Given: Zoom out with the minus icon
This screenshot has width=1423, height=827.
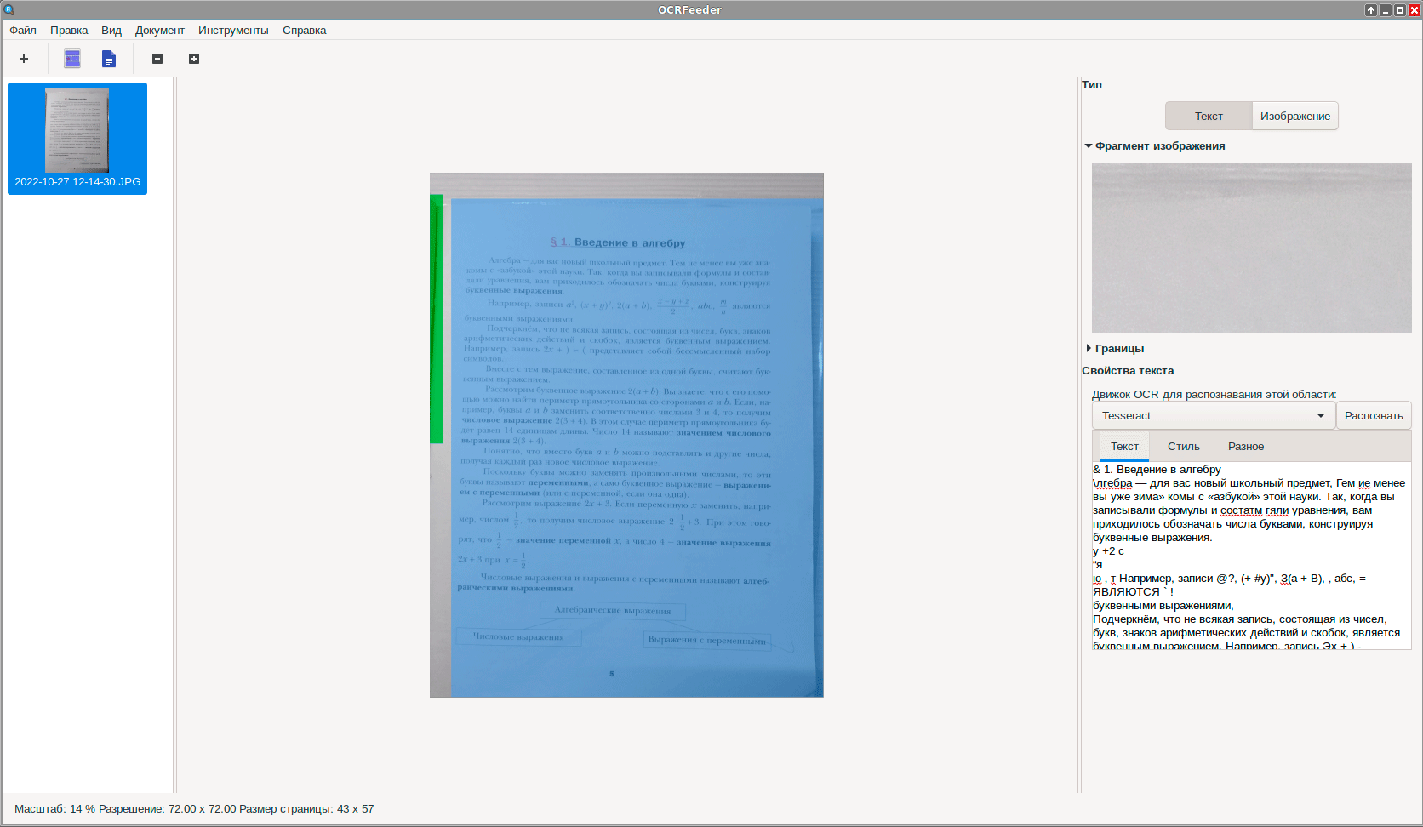Looking at the screenshot, I should click(x=157, y=59).
